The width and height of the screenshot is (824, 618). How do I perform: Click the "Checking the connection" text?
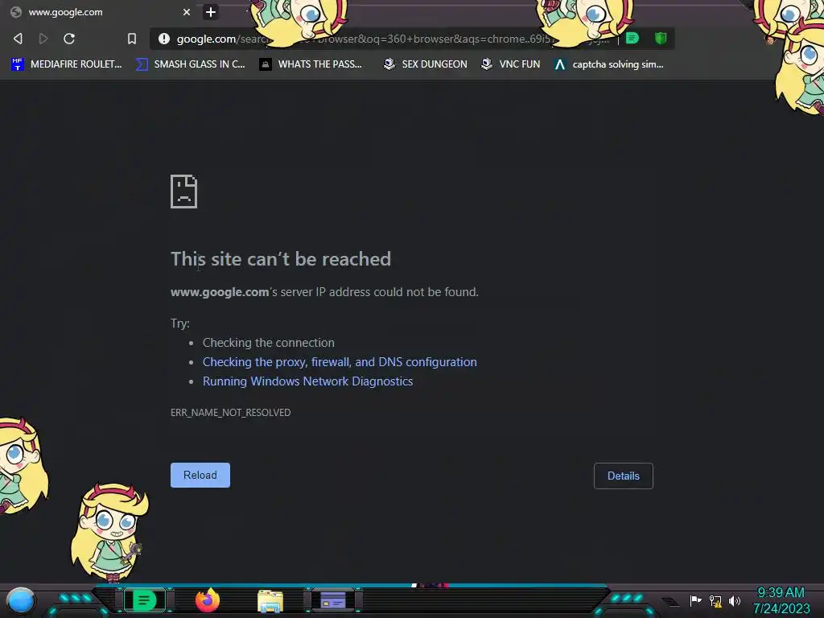(x=269, y=343)
